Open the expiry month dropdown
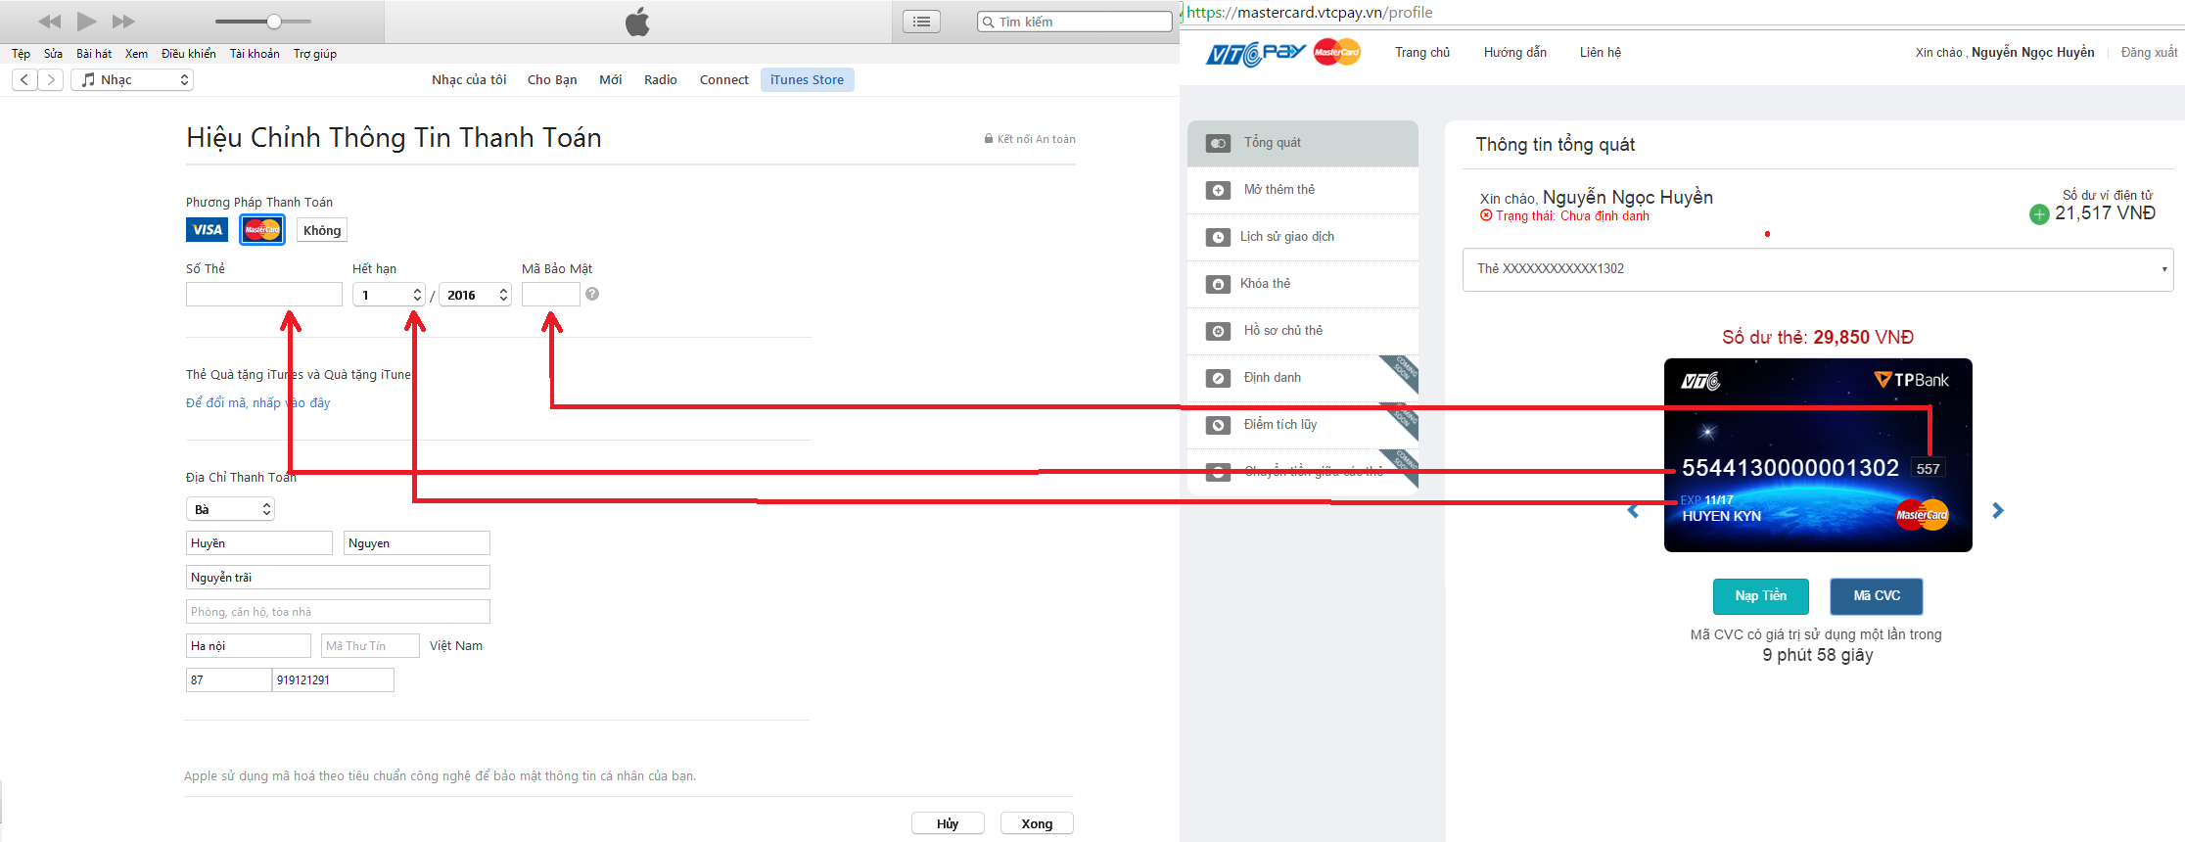Image resolution: width=2185 pixels, height=842 pixels. coord(389,295)
